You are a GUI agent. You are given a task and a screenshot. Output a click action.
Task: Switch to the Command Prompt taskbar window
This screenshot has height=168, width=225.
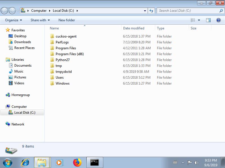pos(95,162)
